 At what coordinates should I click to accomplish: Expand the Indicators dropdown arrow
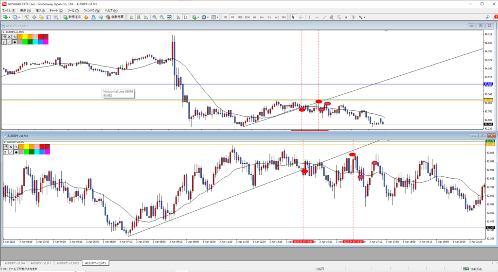(x=198, y=17)
